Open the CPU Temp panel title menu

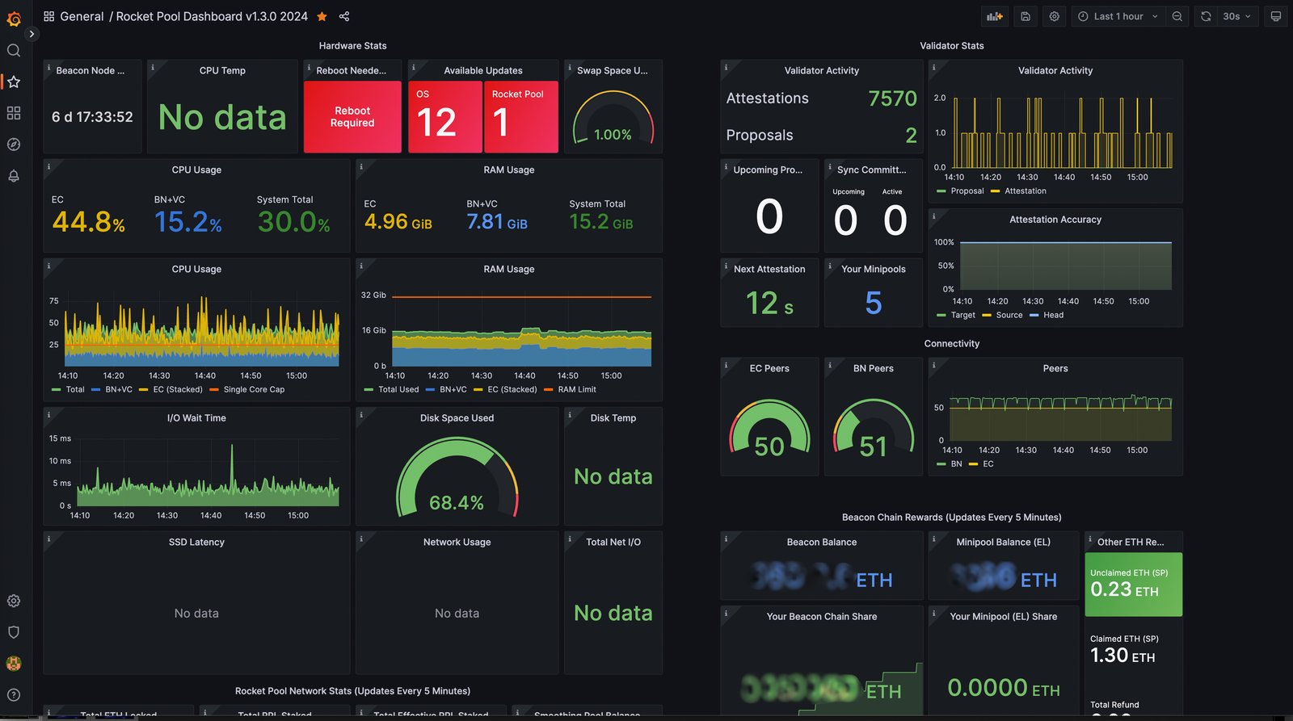click(222, 71)
